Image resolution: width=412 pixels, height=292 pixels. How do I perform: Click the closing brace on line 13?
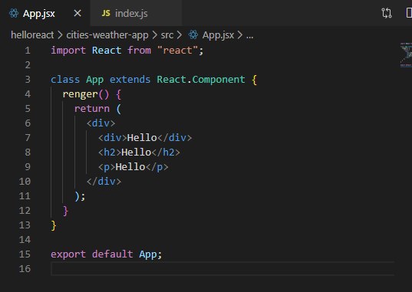(x=54, y=225)
